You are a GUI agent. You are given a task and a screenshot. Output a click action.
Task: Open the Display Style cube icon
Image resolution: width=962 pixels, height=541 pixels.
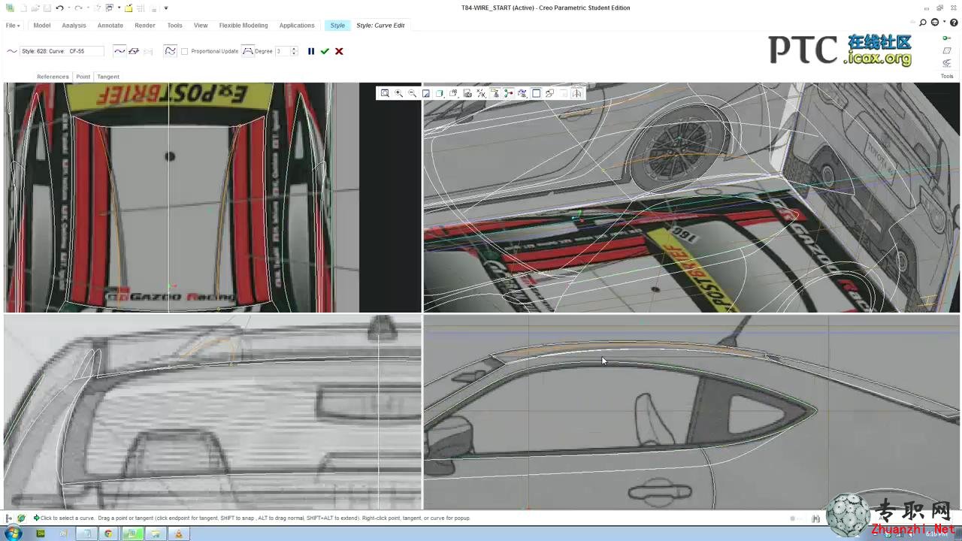point(440,93)
